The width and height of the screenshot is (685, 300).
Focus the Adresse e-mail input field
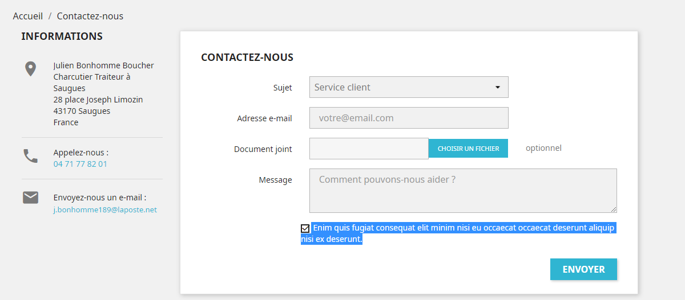tap(409, 118)
